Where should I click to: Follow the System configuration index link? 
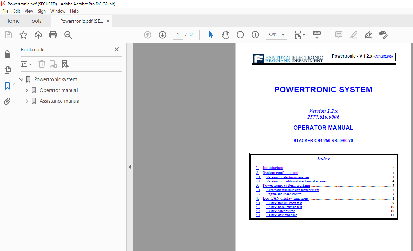click(280, 173)
